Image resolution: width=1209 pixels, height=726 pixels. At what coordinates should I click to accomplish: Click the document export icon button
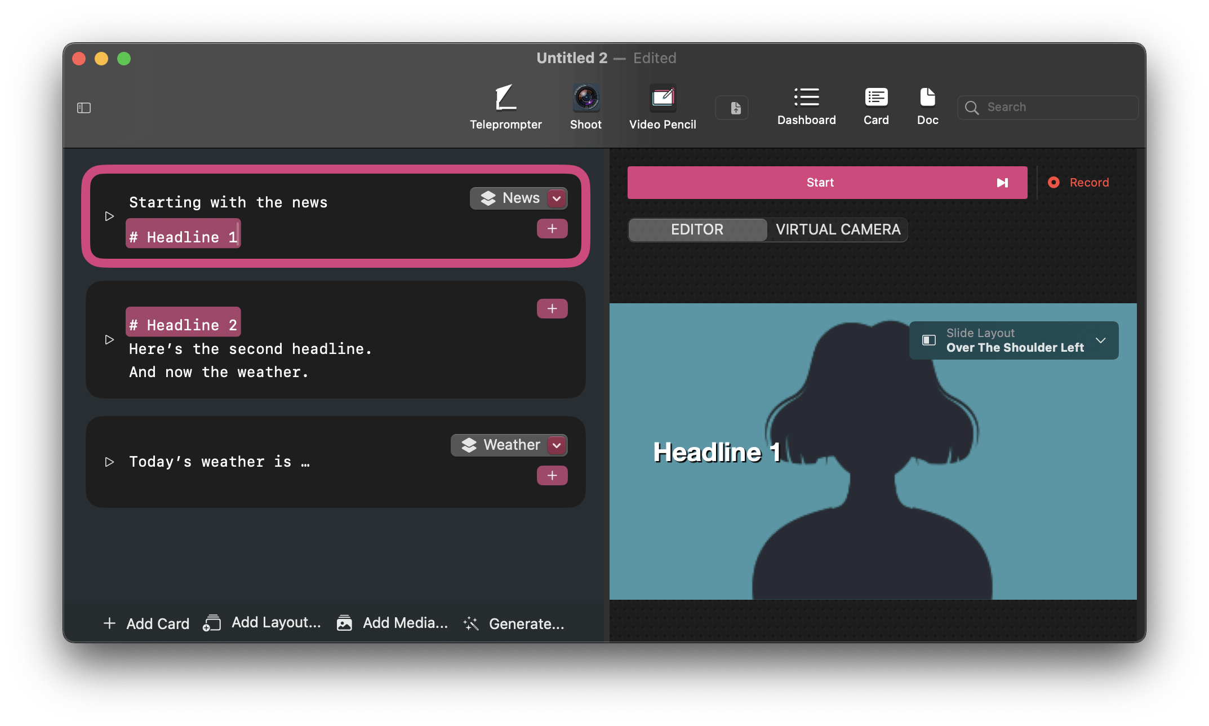pyautogui.click(x=732, y=108)
